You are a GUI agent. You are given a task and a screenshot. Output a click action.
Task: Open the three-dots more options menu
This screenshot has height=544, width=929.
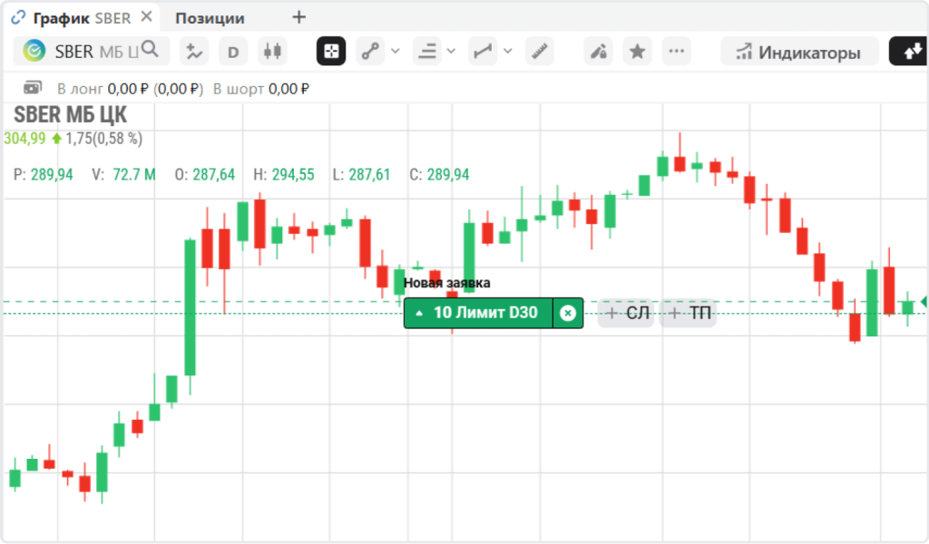point(677,52)
